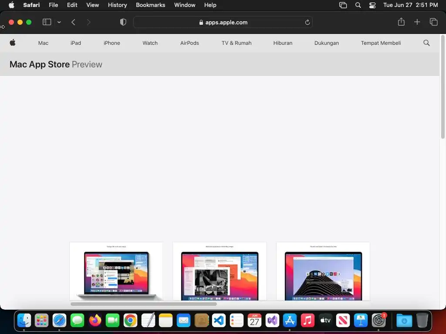This screenshot has width=446, height=334.
Task: Open the Tempat Membeli navigation link
Action: tap(381, 43)
